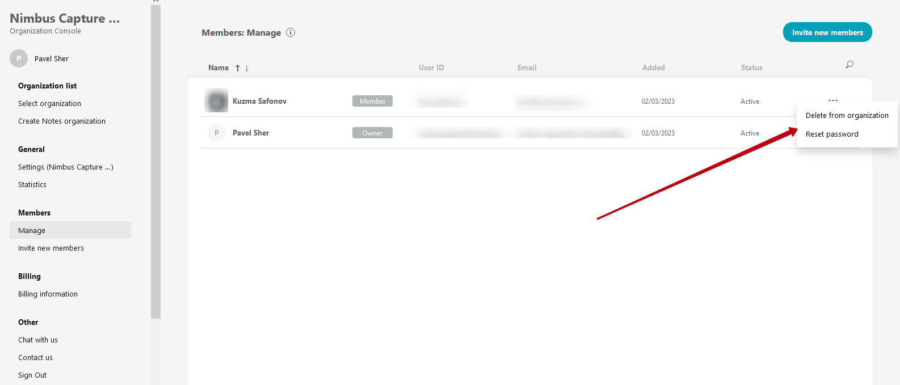Click the Pavel Sher sidebar profile avatar

point(19,58)
